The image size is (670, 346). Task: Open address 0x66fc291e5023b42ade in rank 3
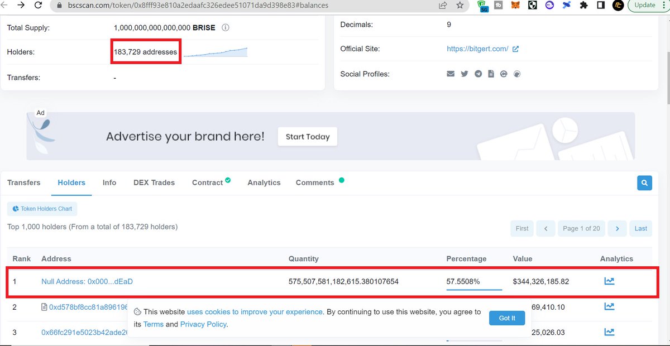85,332
